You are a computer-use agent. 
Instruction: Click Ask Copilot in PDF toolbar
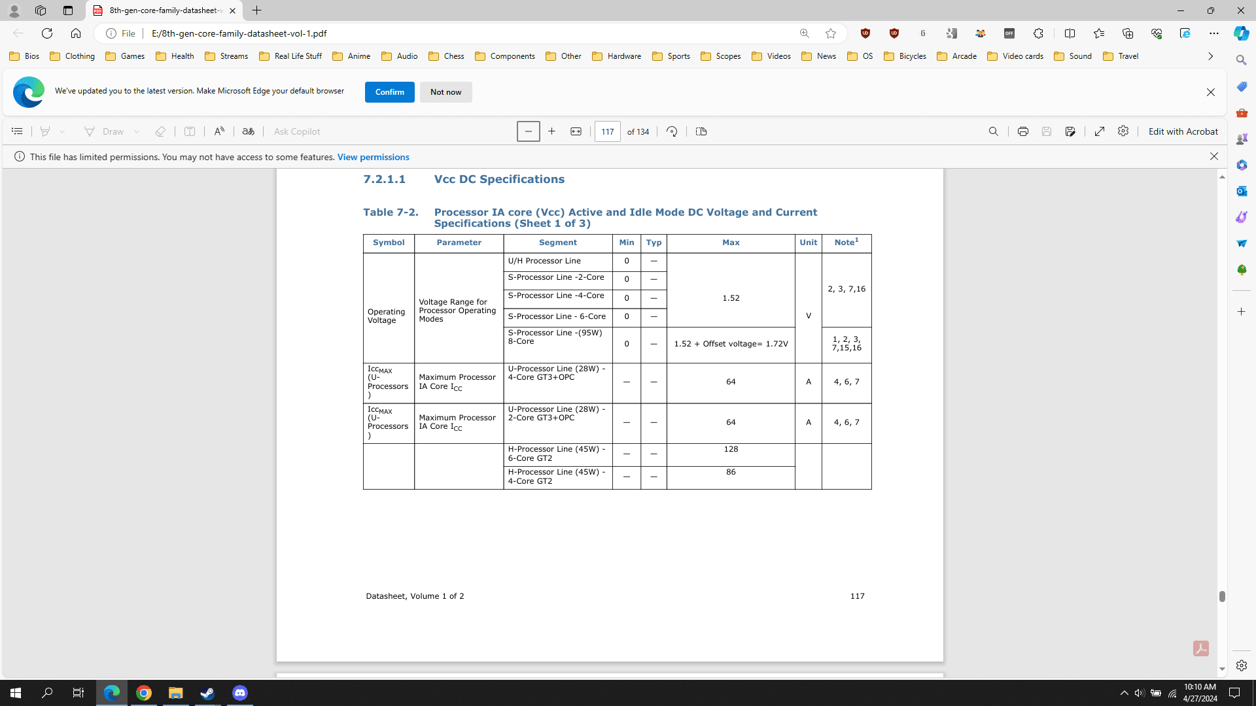tap(297, 131)
